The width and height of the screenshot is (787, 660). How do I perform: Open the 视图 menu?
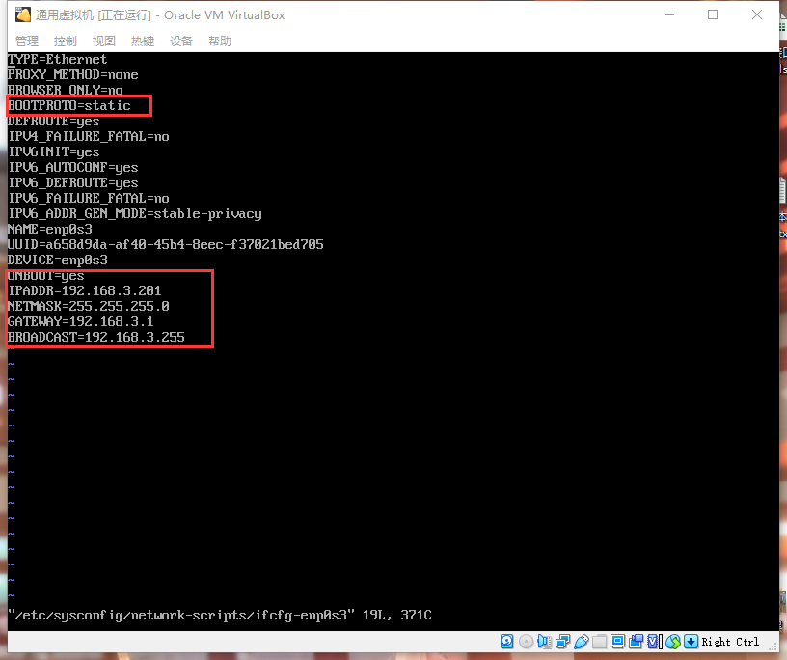104,41
